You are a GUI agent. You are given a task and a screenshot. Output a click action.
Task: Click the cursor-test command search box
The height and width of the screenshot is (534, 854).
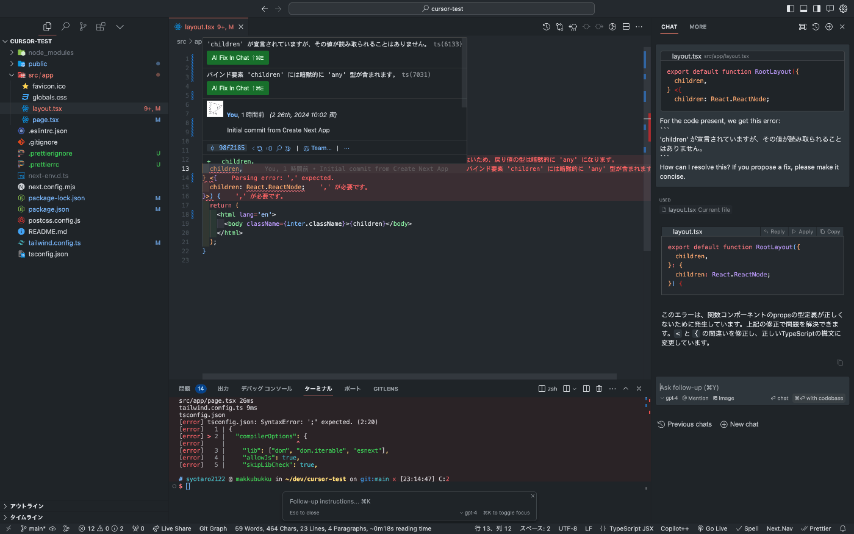click(442, 9)
